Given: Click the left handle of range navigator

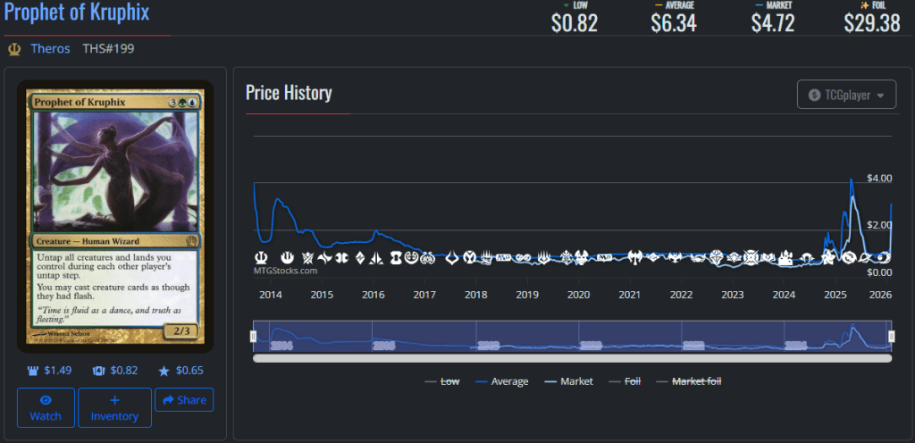Looking at the screenshot, I should [x=253, y=336].
